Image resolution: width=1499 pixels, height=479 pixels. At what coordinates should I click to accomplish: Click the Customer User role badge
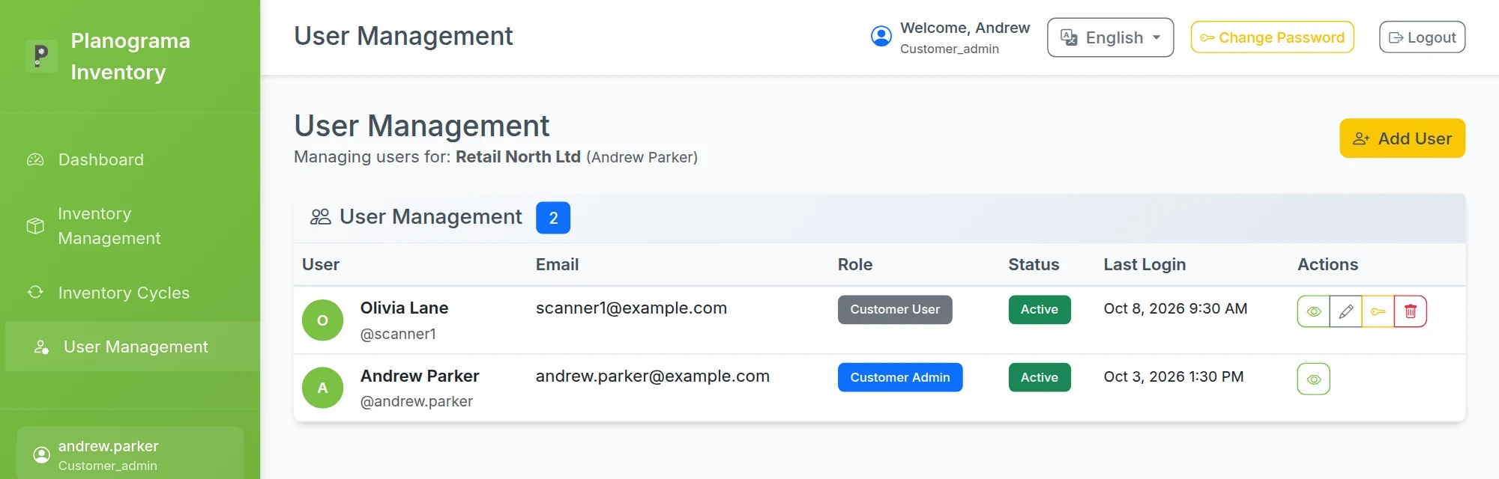point(895,310)
